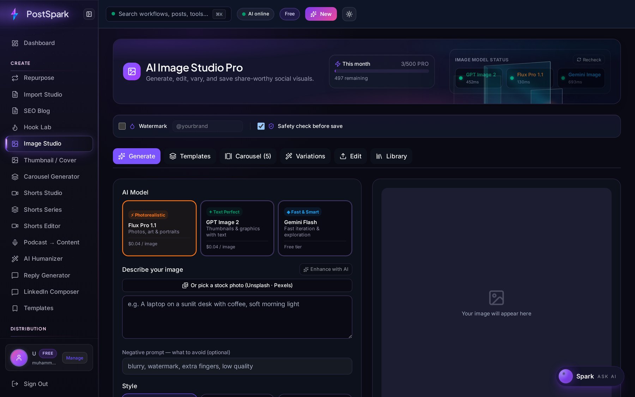Pick a stock photo from Unsplash · Pexels

point(237,285)
